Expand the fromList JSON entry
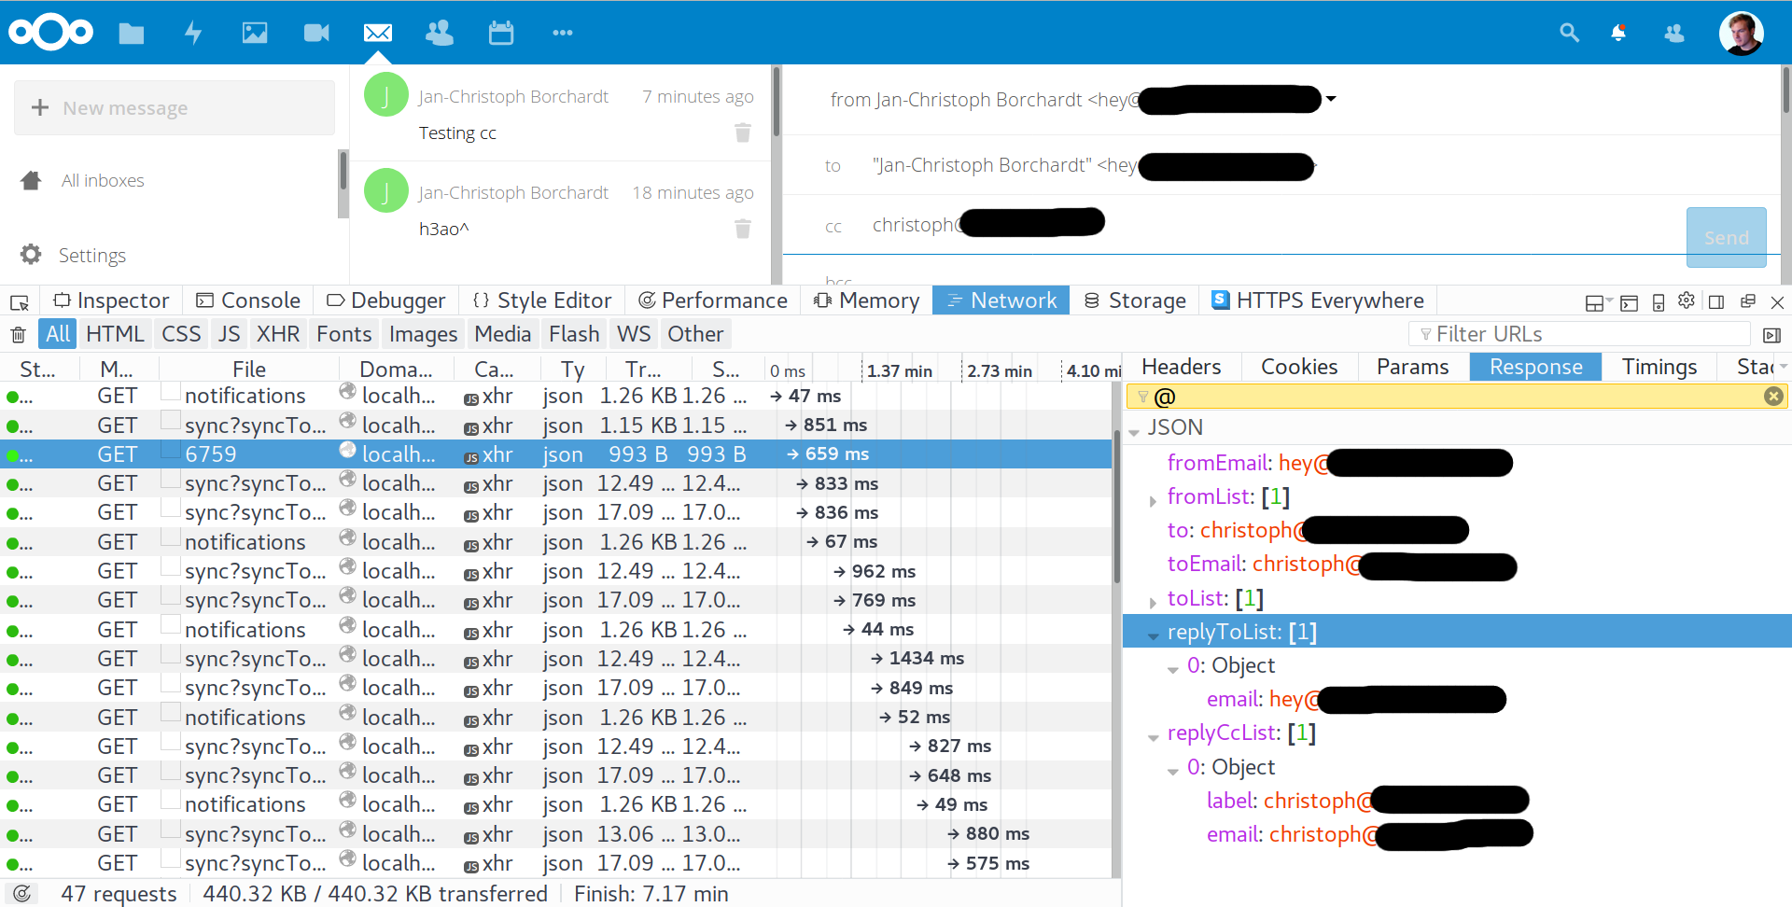Screen dimensions: 1792x907 click(1155, 499)
